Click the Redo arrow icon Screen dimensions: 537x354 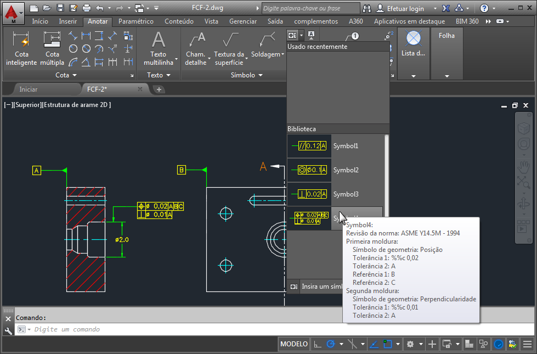coord(119,8)
